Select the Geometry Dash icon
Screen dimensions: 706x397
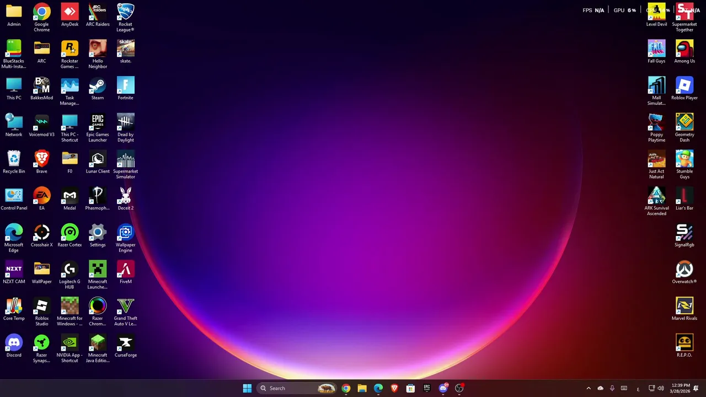pos(684,122)
